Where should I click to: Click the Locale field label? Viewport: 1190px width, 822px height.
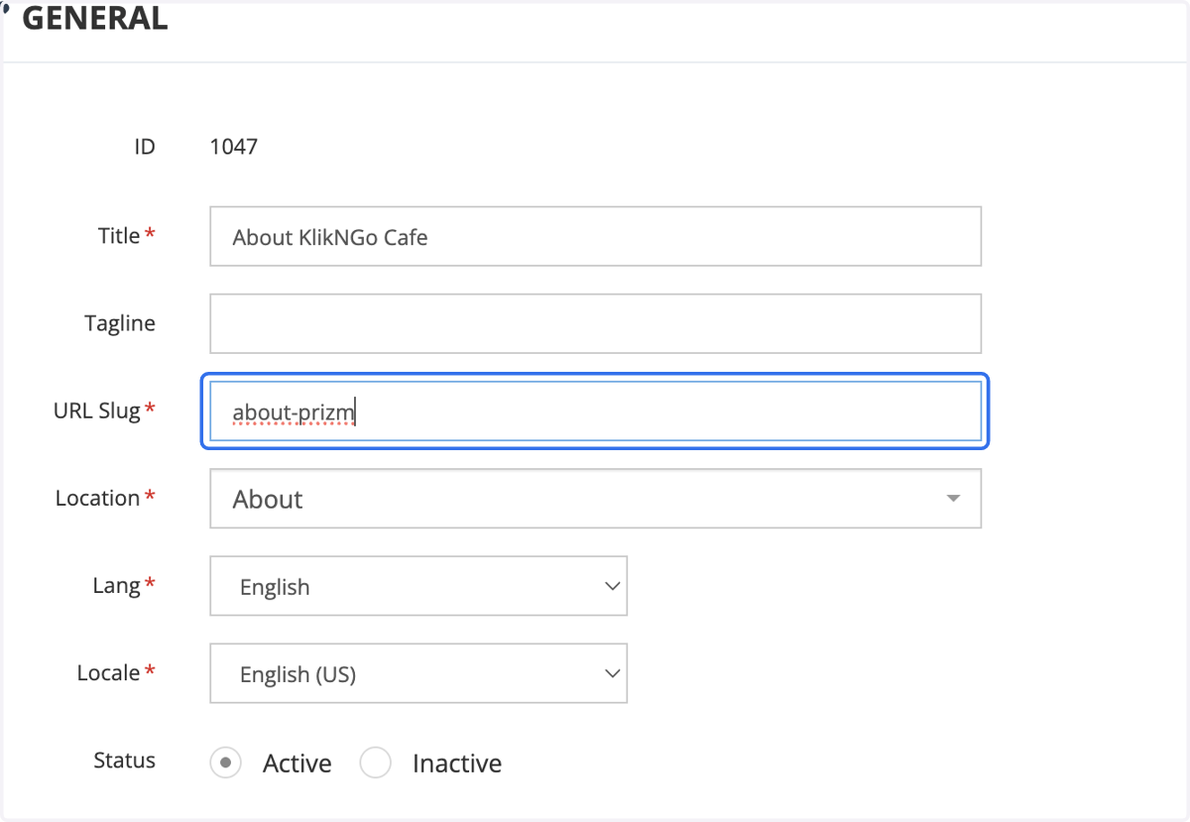108,672
